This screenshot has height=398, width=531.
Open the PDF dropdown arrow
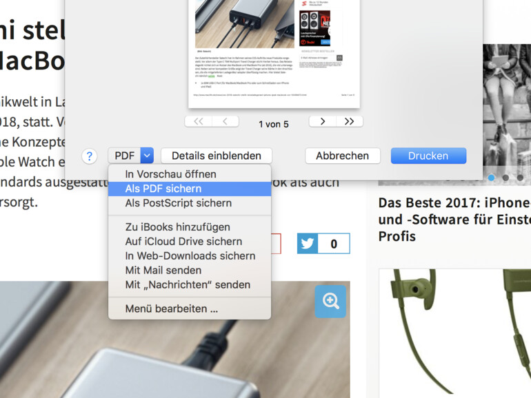coord(147,156)
